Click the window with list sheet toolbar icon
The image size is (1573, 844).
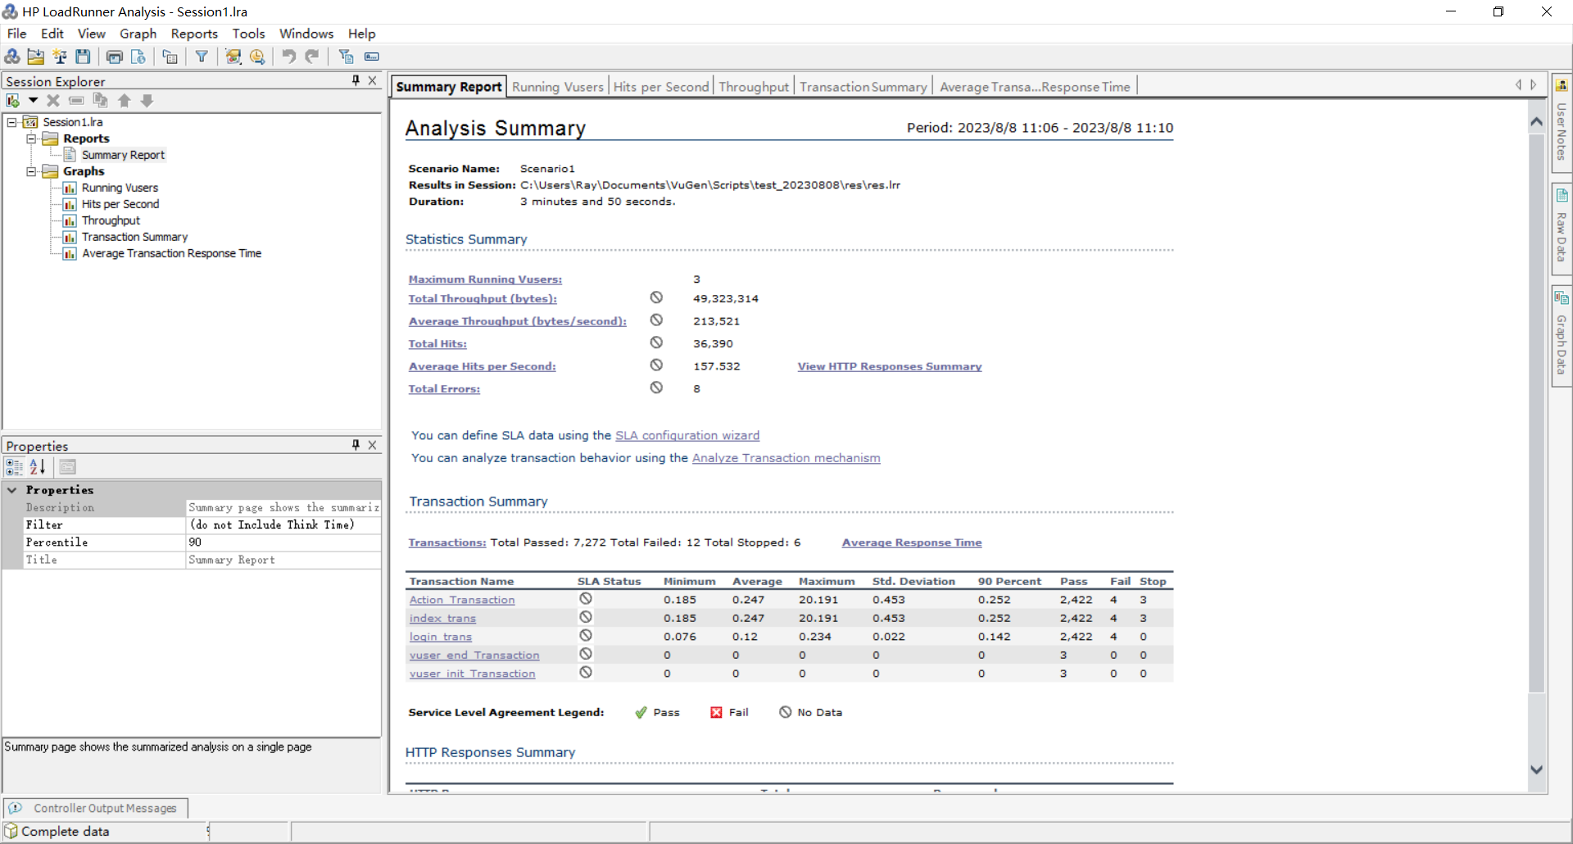(x=170, y=57)
